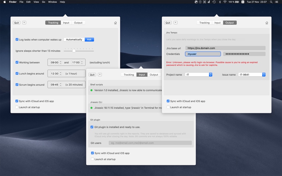Enable Launch at startup in Output window
The height and width of the screenshot is (176, 282).
[x=168, y=107]
